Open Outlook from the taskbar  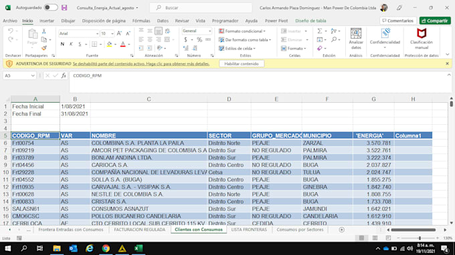pos(73,248)
